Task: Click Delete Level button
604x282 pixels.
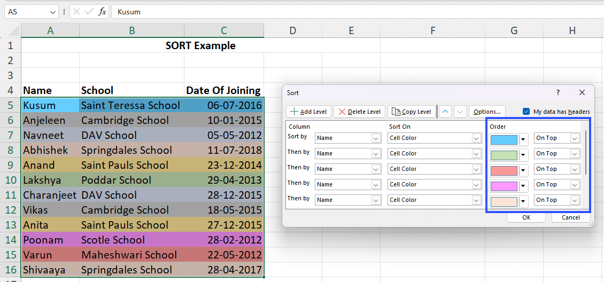Action: point(359,112)
